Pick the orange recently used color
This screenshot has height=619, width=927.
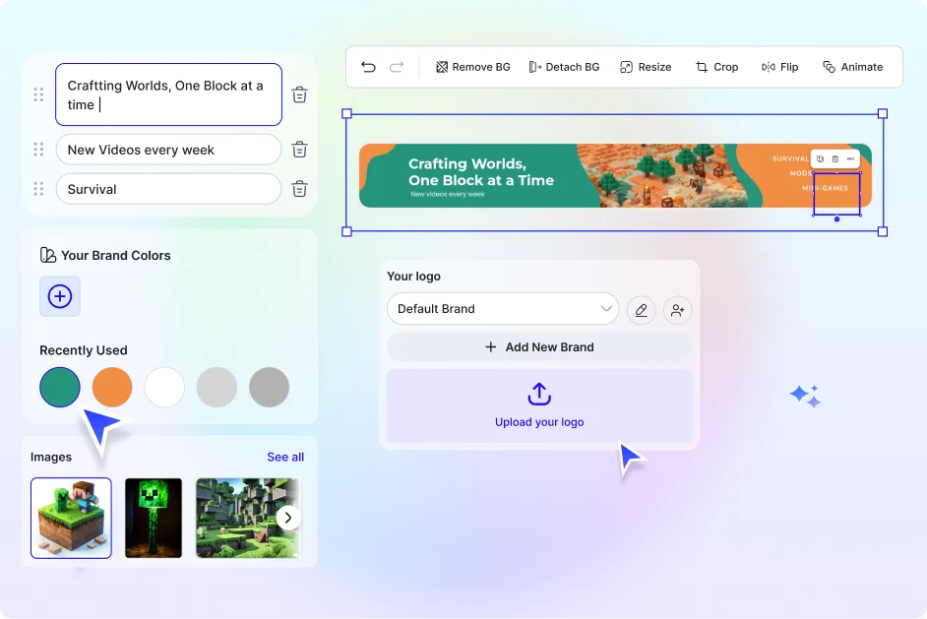click(x=112, y=388)
